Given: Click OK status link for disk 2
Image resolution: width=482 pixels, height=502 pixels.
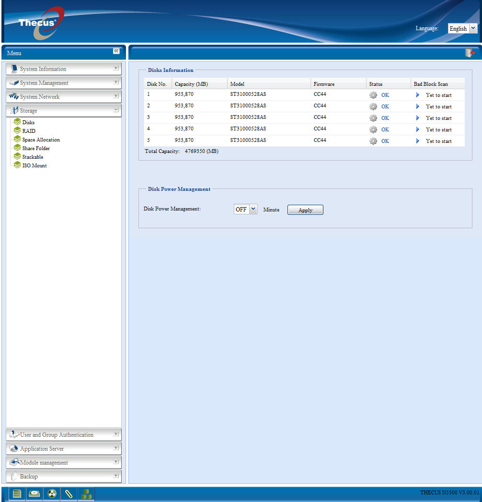Looking at the screenshot, I should coord(385,106).
